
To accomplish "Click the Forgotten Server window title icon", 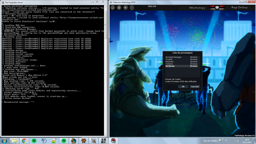I will click(3, 2).
